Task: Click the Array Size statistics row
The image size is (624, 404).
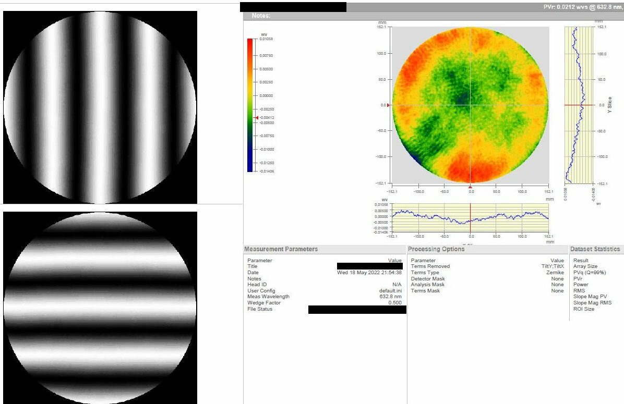Action: pos(585,266)
